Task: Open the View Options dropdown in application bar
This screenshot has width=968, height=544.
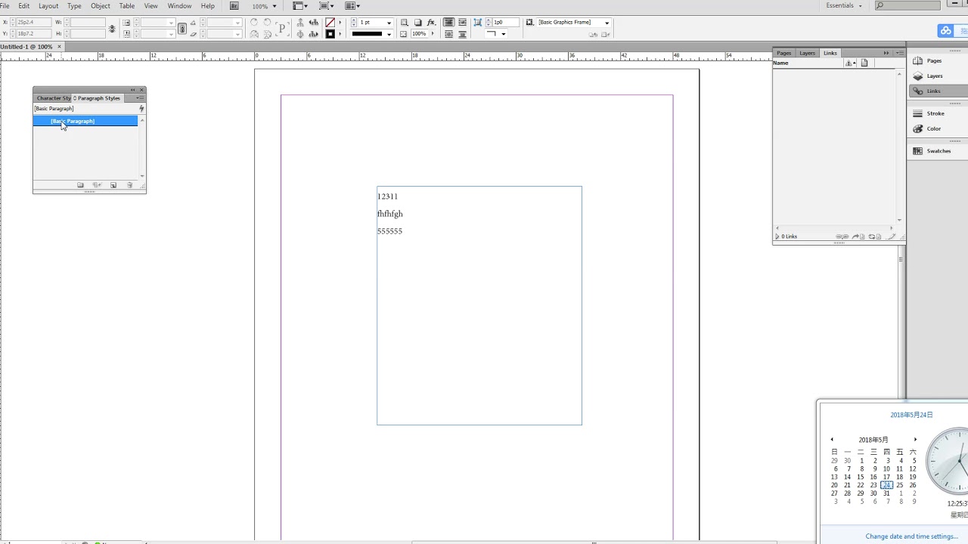Action: 300,6
